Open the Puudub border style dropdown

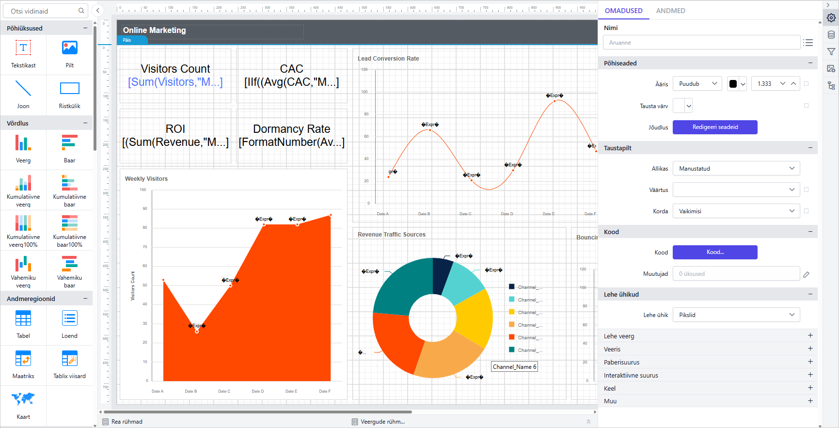[697, 84]
